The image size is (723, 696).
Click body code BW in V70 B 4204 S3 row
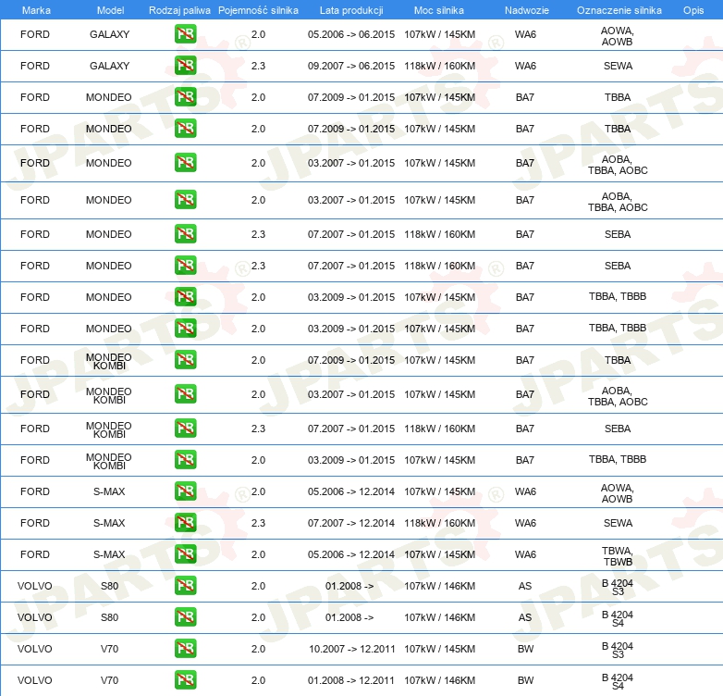(526, 649)
